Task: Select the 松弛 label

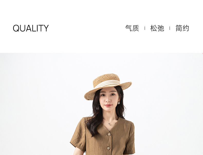Action: pos(157,28)
